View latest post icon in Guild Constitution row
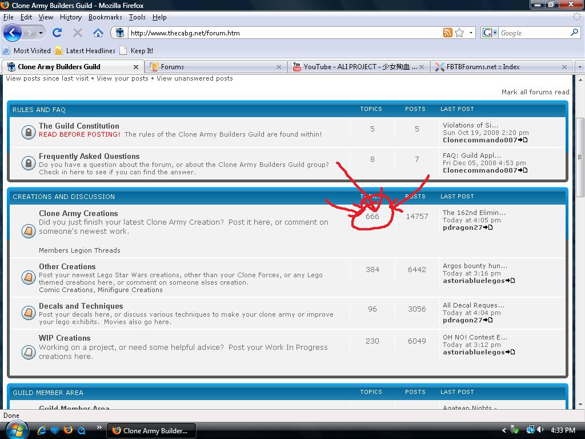Image resolution: width=585 pixels, height=439 pixels. 523,140
